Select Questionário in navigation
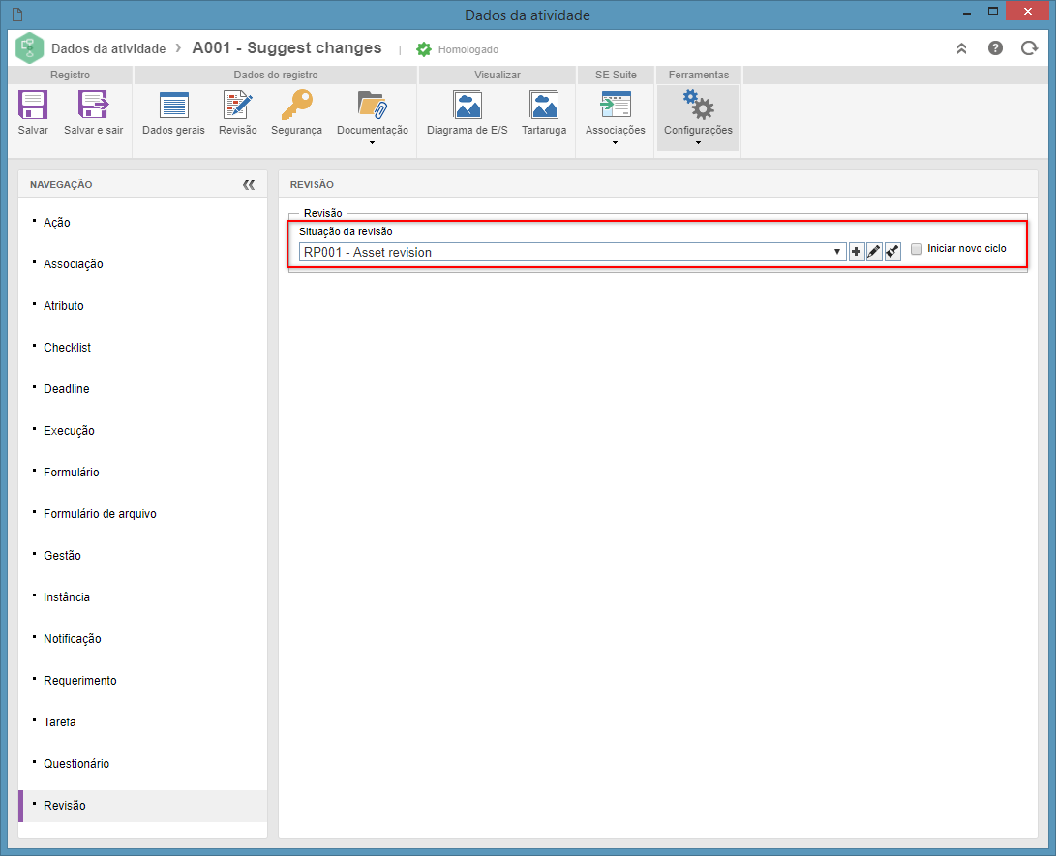Screen dimensions: 1056x856 point(76,764)
